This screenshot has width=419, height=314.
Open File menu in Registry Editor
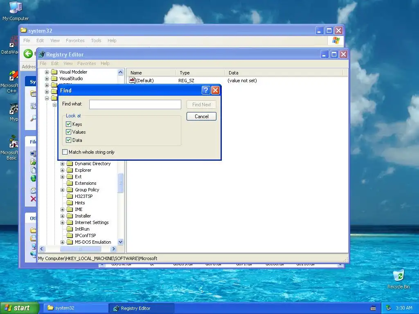pos(43,63)
